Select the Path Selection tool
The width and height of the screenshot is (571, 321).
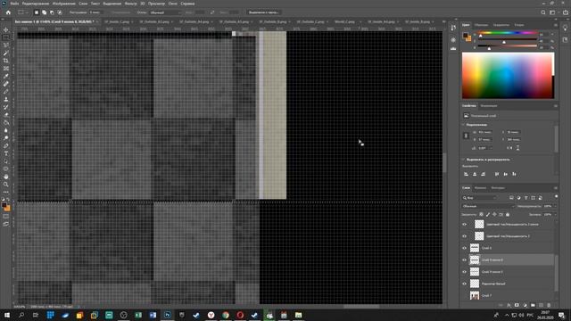point(6,161)
